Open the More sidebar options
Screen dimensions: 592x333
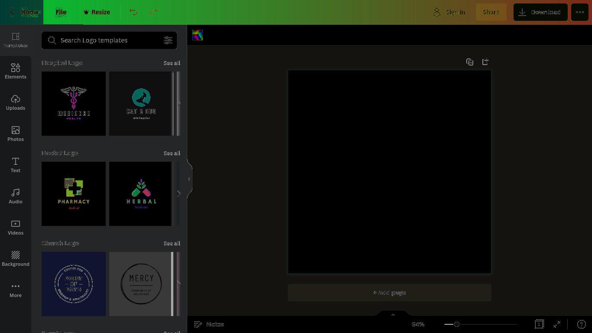[x=16, y=290]
